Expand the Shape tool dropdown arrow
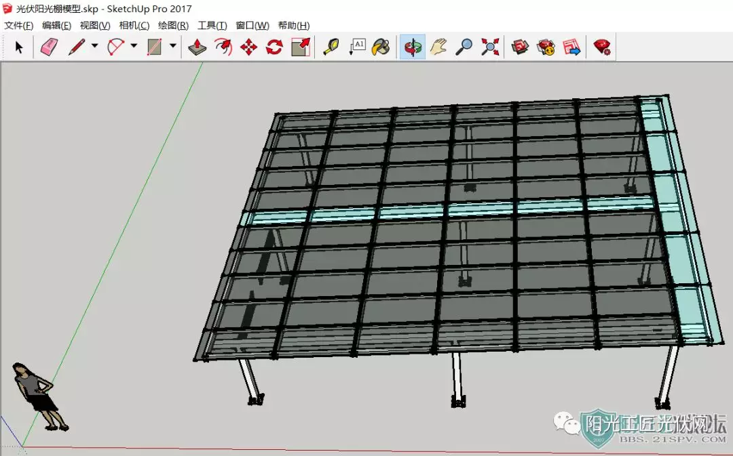733x456 pixels. [173, 46]
